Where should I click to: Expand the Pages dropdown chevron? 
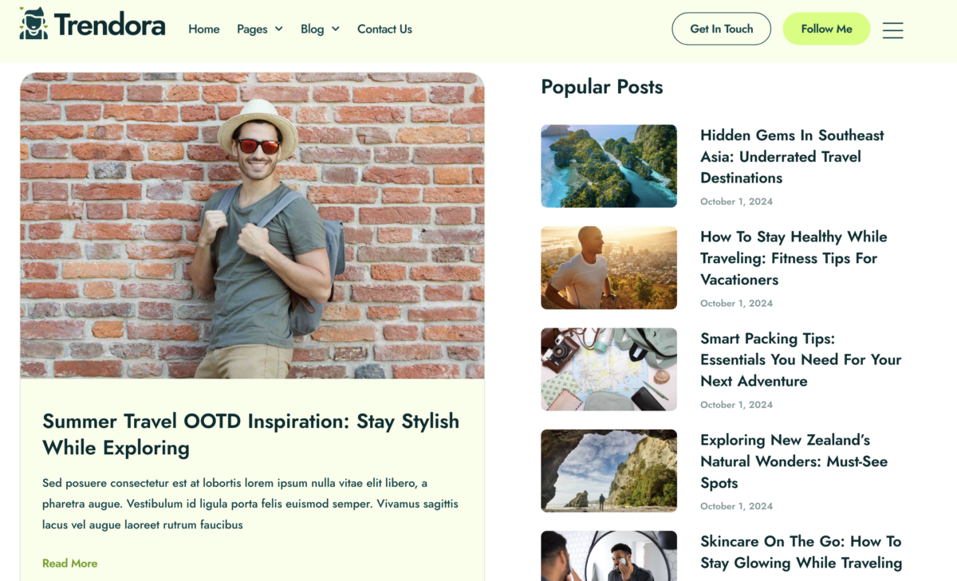click(x=281, y=29)
